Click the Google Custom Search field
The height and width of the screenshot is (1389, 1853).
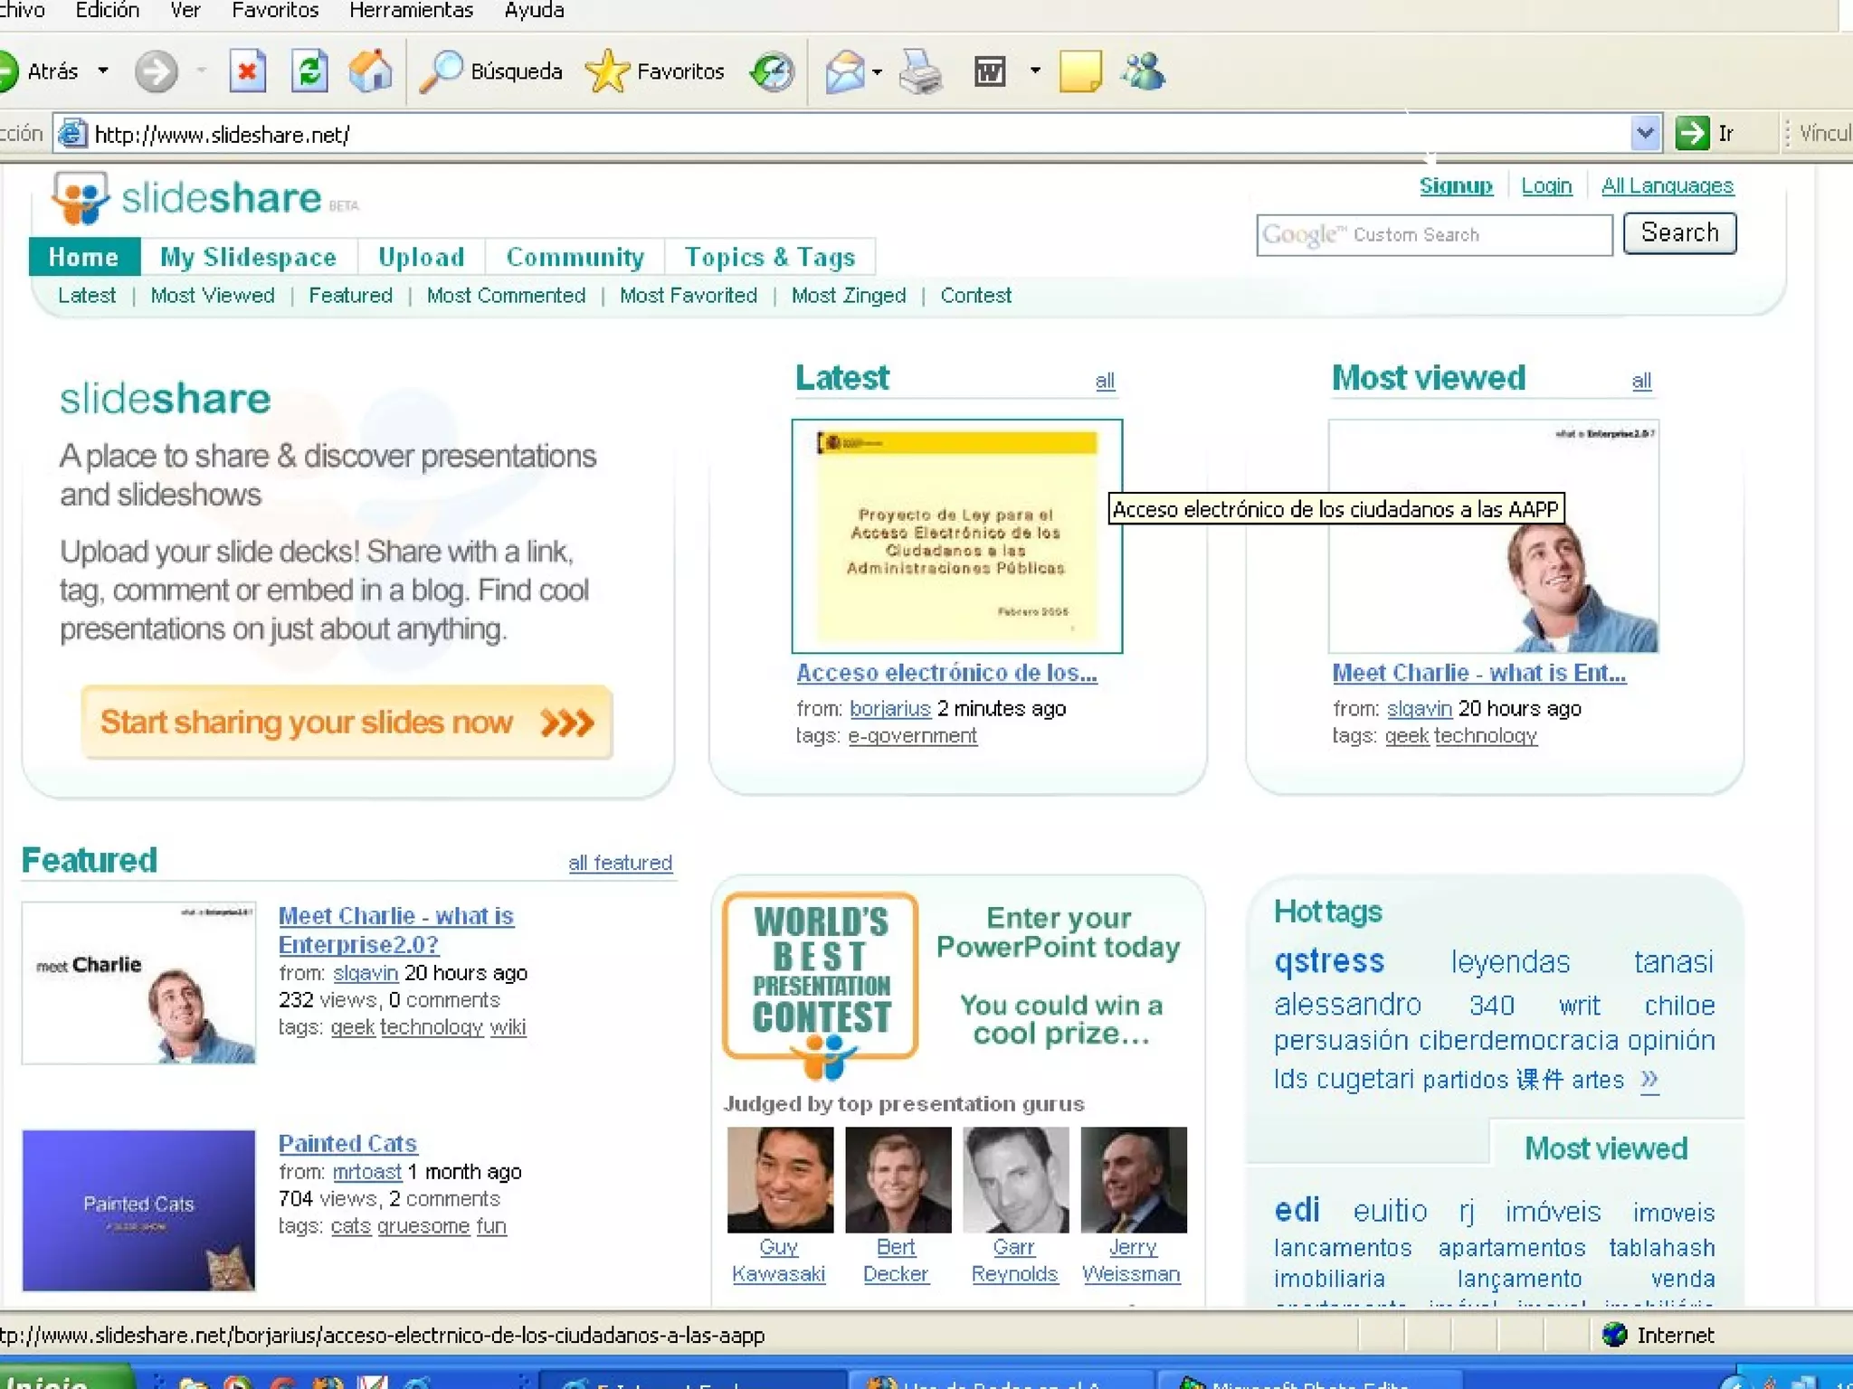tap(1433, 235)
